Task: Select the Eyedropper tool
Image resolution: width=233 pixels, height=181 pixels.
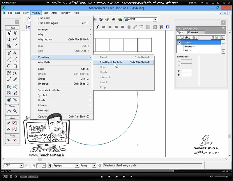Action: pyautogui.click(x=15, y=46)
